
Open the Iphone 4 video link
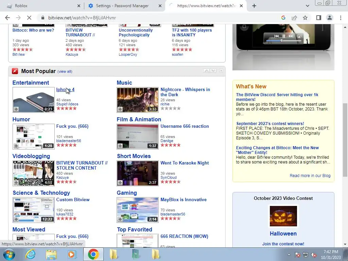tap(65, 90)
